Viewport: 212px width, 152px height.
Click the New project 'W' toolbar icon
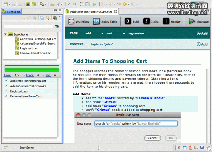(28, 4)
